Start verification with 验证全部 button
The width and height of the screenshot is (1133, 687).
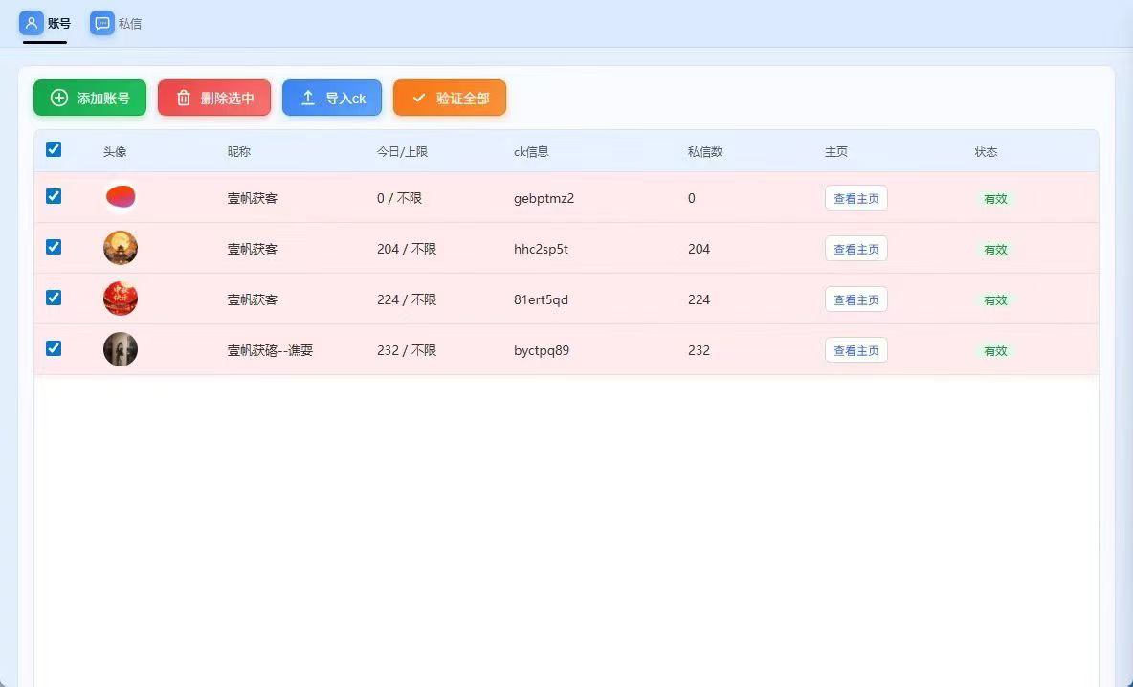[450, 97]
